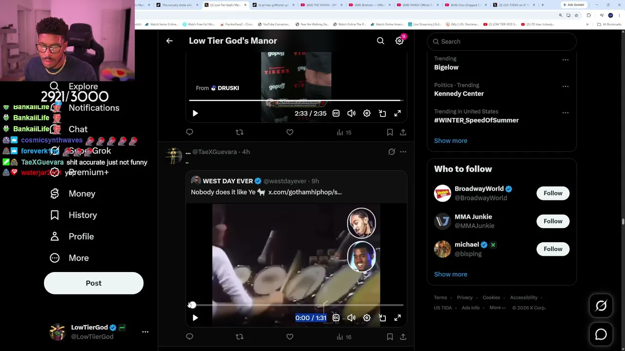The height and width of the screenshot is (351, 625).
Task: Reply to the post with 16 views
Action: click(189, 336)
